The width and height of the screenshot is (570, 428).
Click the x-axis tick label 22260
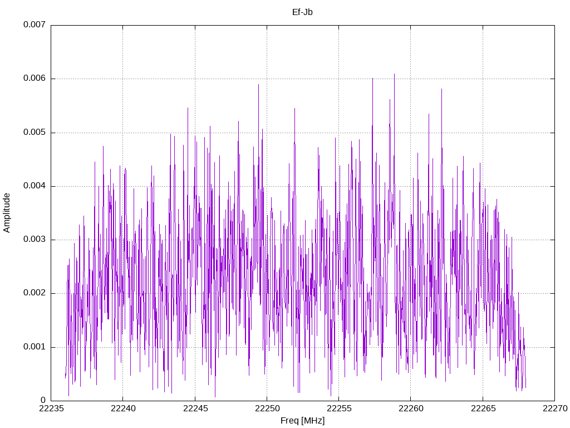coord(411,408)
